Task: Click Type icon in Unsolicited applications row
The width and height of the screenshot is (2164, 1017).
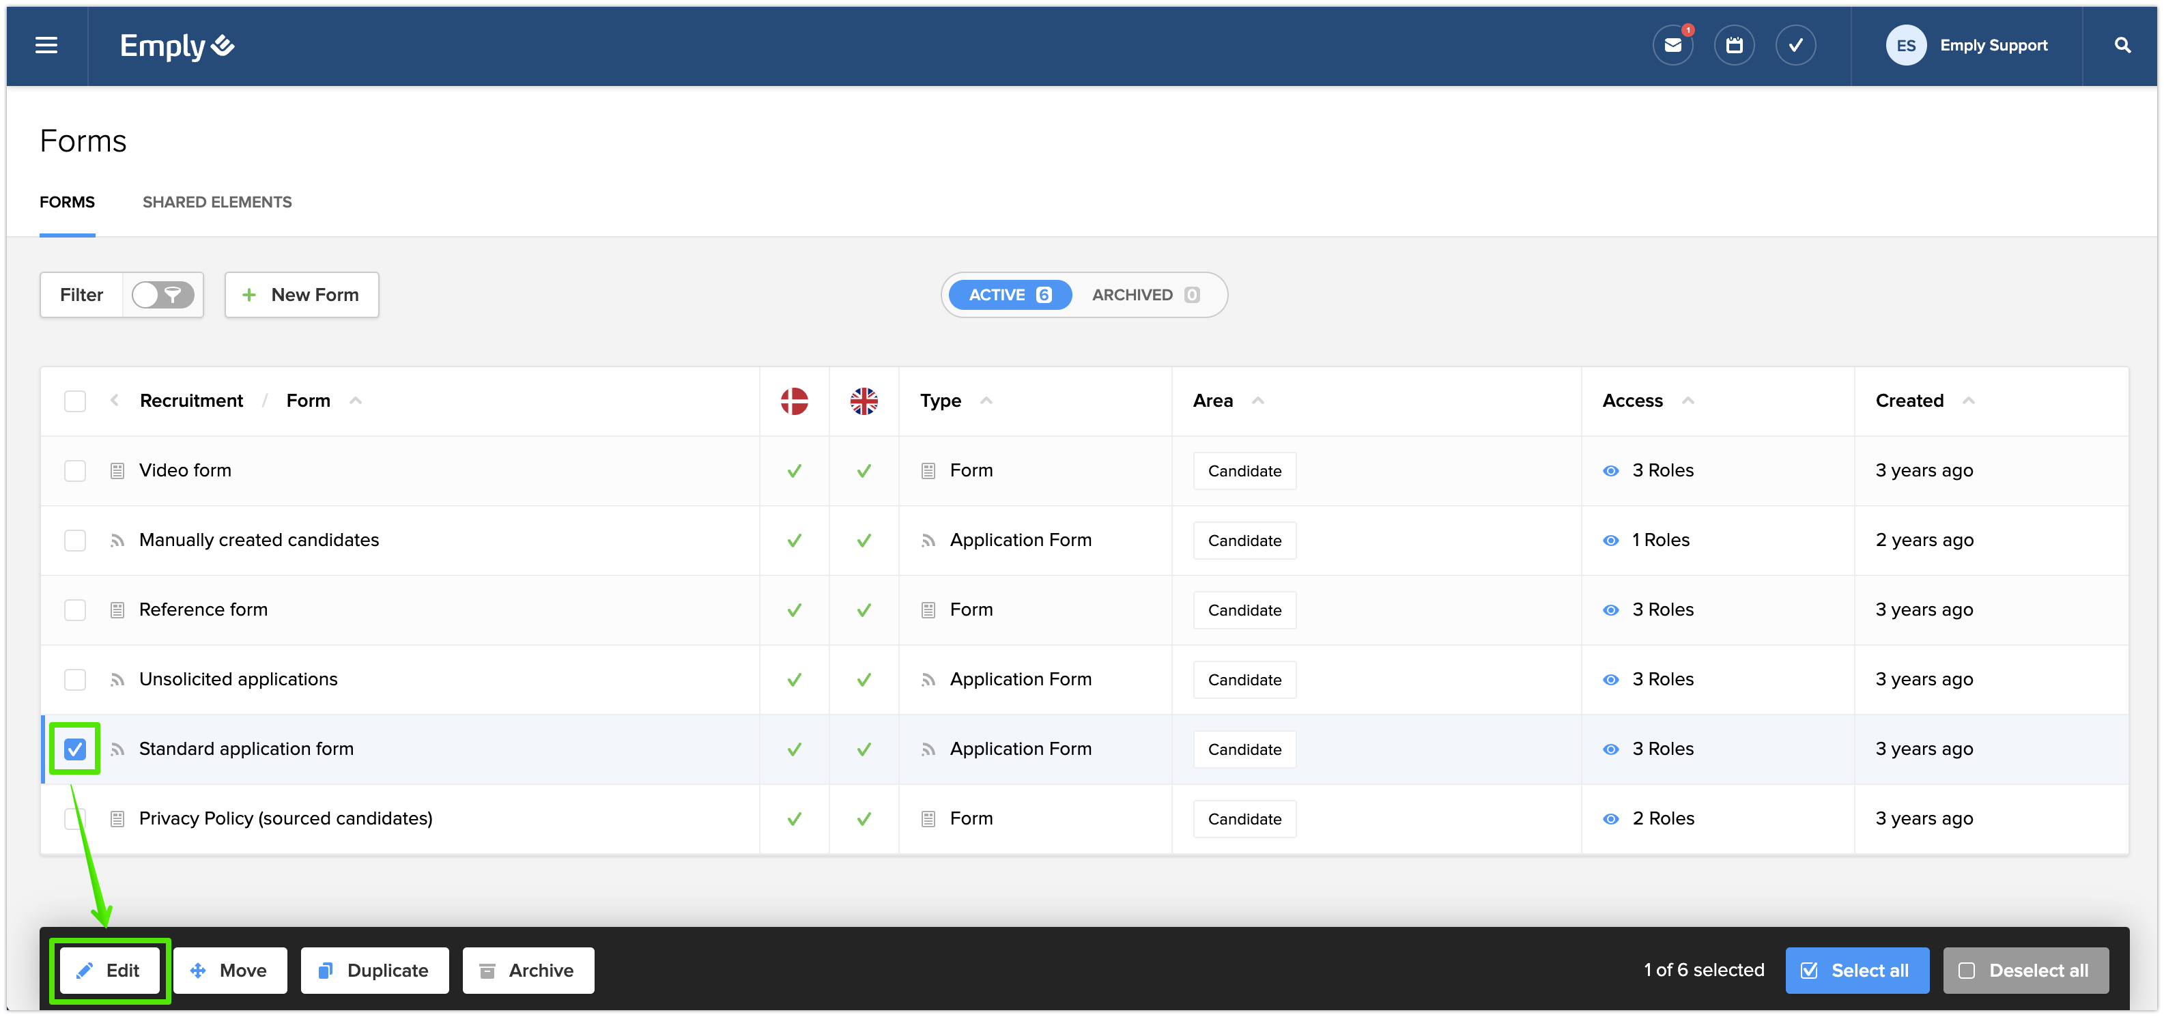Action: pyautogui.click(x=928, y=679)
